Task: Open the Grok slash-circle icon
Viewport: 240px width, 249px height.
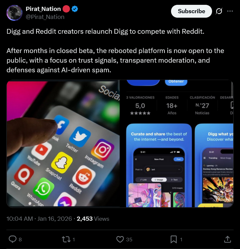Action: tap(219, 11)
